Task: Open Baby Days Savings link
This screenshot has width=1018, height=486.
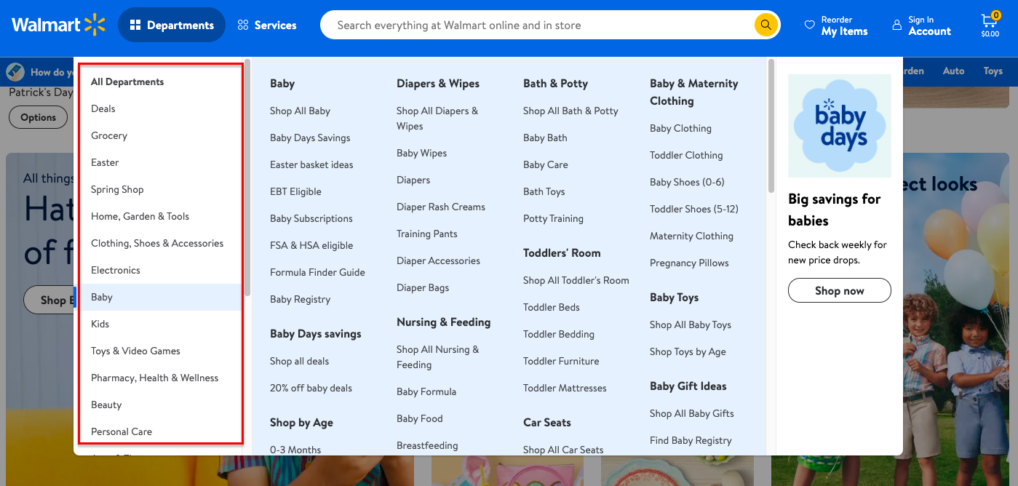Action: tap(310, 138)
